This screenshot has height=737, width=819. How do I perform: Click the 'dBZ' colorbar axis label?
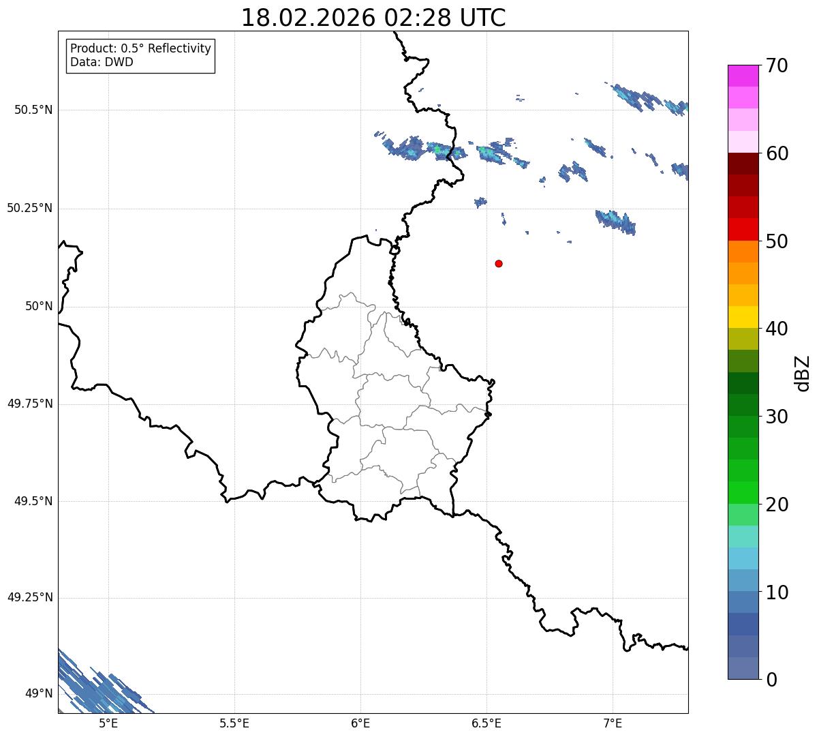[x=803, y=373]
